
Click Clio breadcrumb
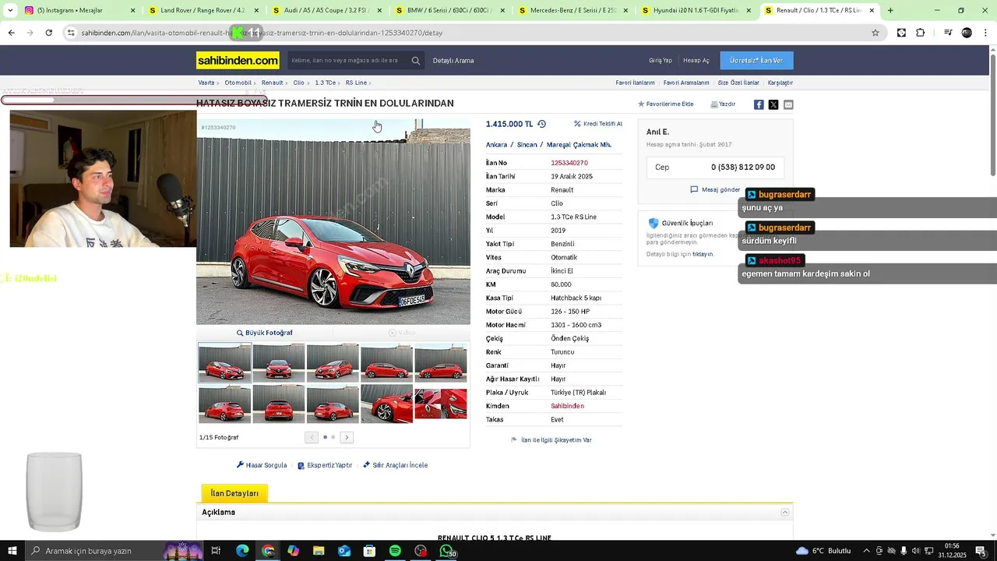pyautogui.click(x=299, y=83)
